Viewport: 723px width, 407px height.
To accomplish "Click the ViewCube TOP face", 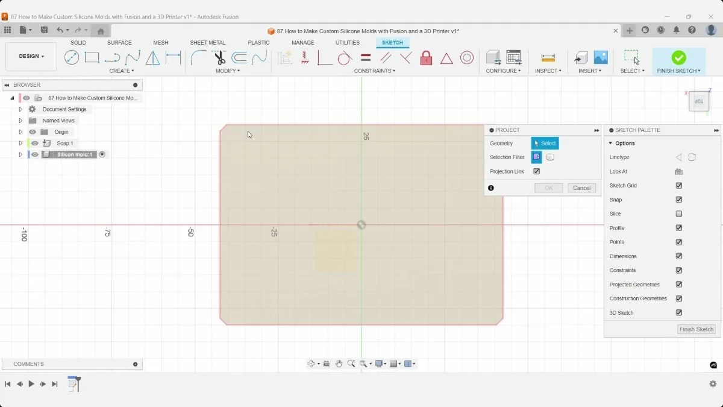I will [x=699, y=101].
